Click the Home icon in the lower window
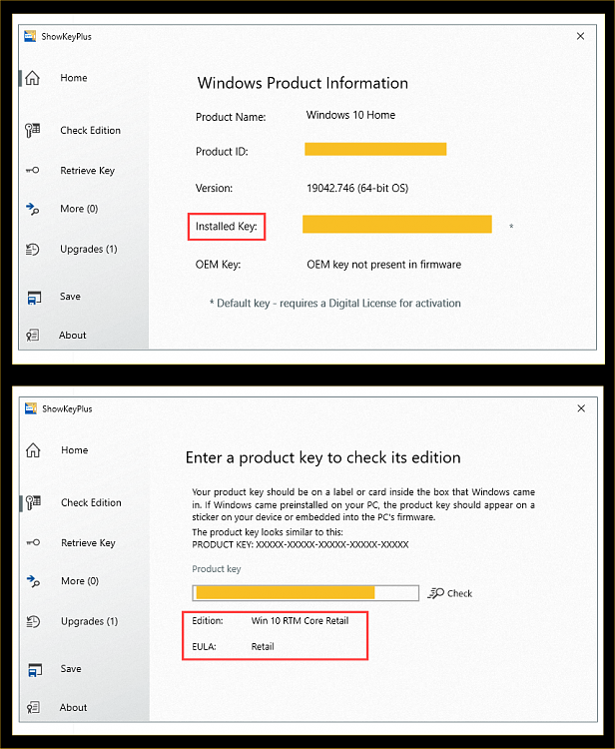This screenshot has width=615, height=749. [x=33, y=450]
